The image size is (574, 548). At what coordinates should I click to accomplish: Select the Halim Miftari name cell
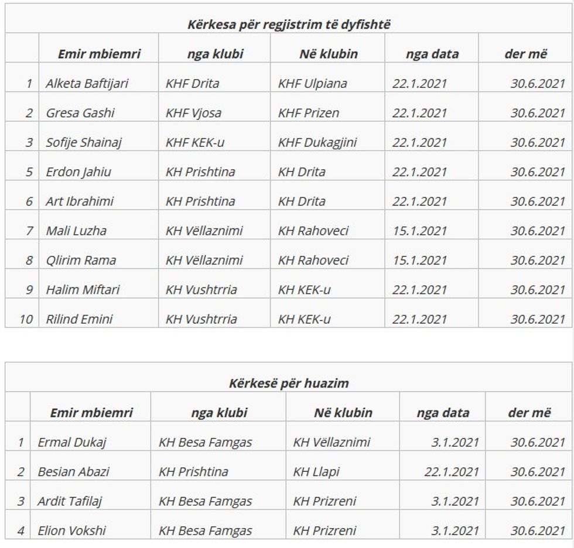click(x=83, y=289)
